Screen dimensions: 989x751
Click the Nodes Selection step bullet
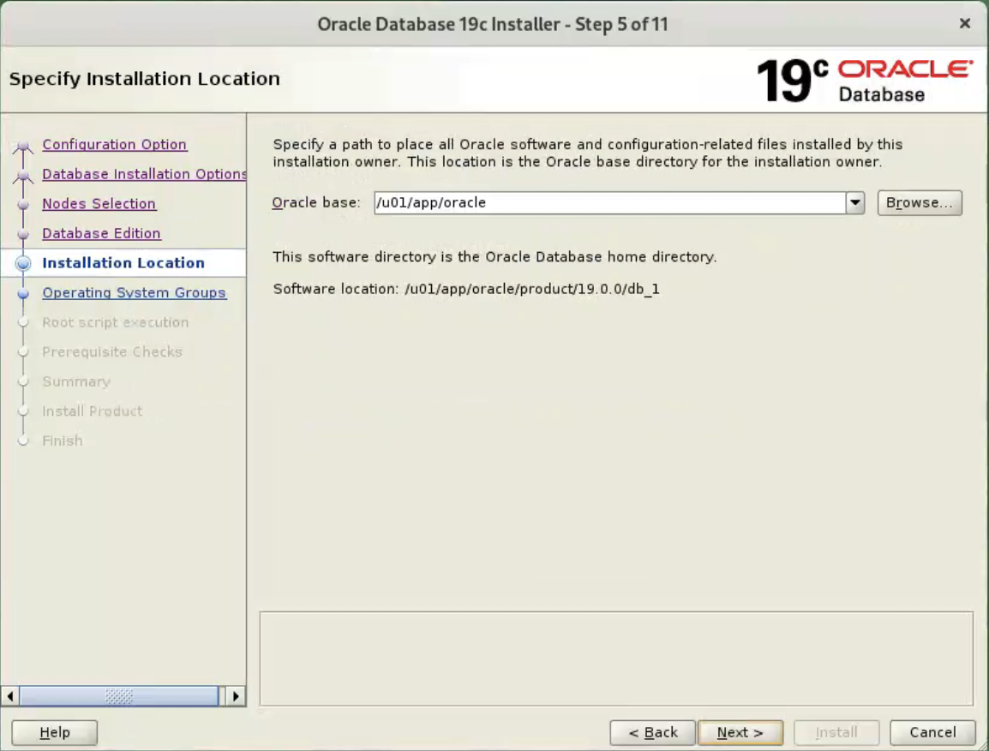pyautogui.click(x=23, y=205)
